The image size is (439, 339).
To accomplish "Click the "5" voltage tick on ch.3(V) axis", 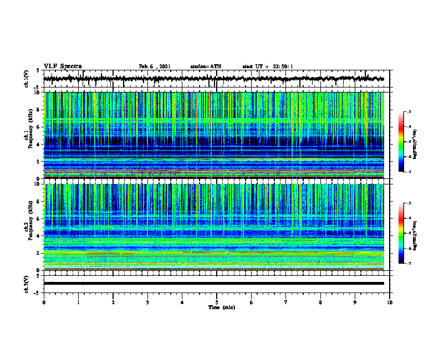I will click(x=38, y=276).
